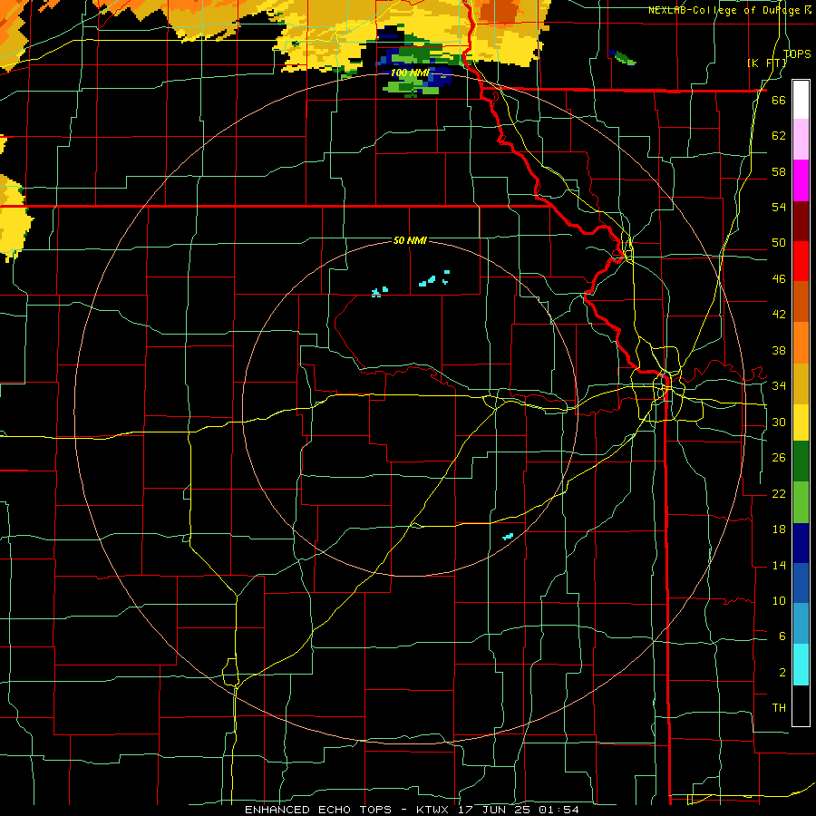This screenshot has width=816, height=816.
Task: Click the '54' legend value
Action: (779, 207)
